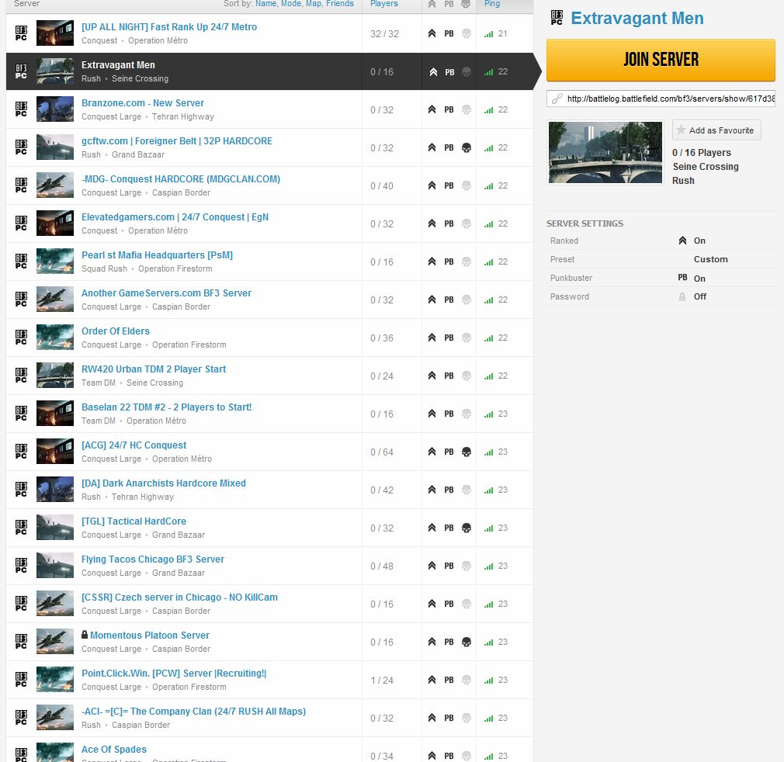Click PB icon in Punkbuster setting row
The height and width of the screenshot is (762, 784).
point(682,277)
